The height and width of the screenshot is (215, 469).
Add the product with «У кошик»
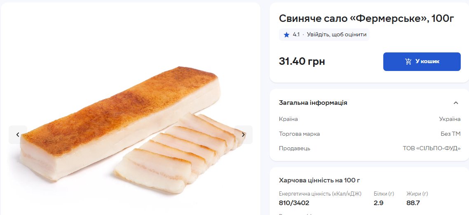click(x=422, y=61)
